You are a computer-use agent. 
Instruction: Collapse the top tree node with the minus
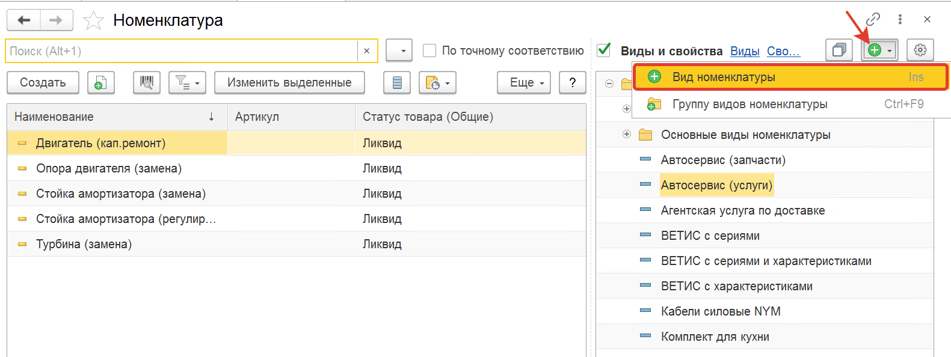click(609, 84)
